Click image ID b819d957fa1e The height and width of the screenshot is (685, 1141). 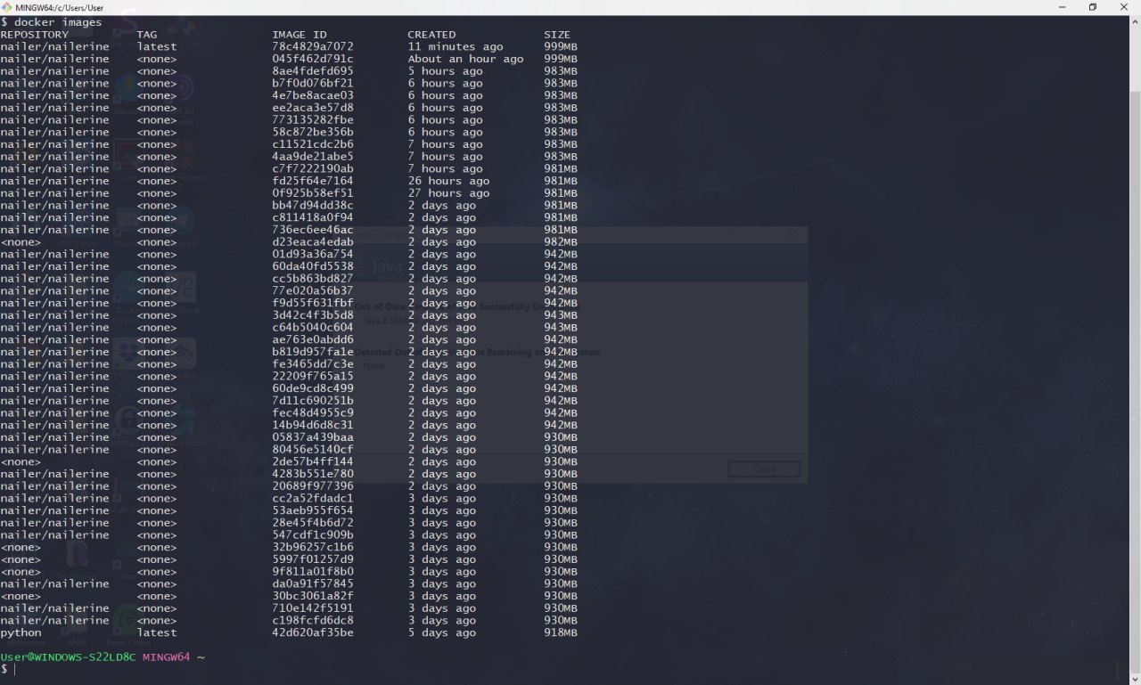pos(313,352)
